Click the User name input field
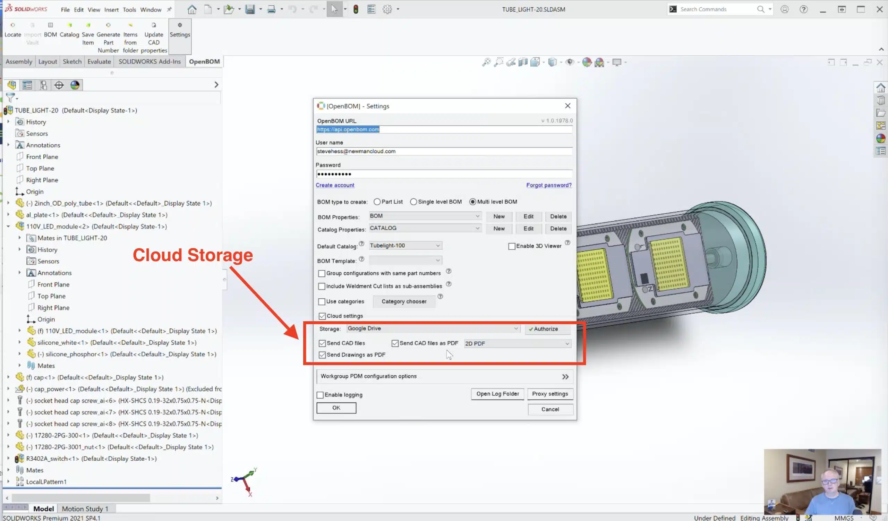 pos(444,152)
